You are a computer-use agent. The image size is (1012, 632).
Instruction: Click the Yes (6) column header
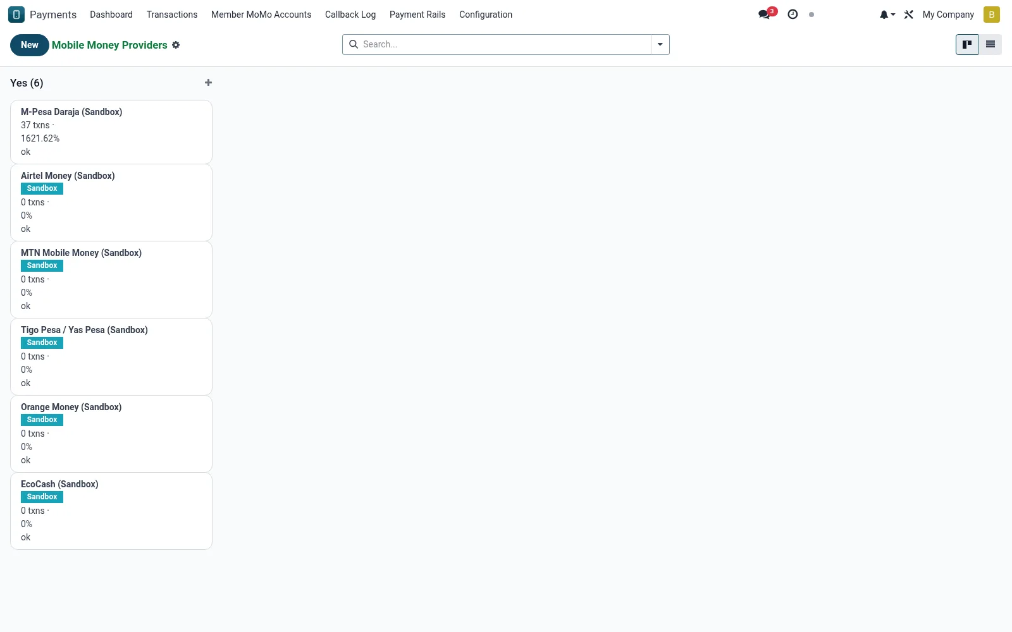[x=27, y=83]
